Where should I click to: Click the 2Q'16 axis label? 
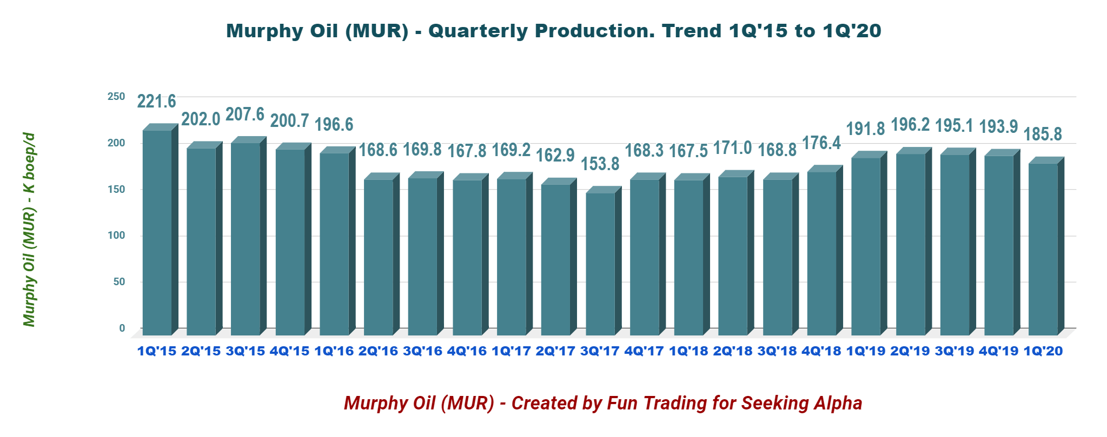point(379,351)
